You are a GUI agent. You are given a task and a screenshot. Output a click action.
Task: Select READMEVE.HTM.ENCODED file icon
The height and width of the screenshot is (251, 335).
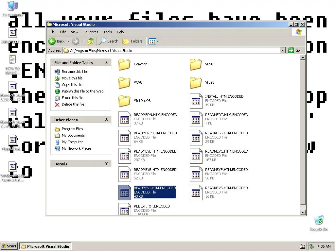pyautogui.click(x=125, y=175)
